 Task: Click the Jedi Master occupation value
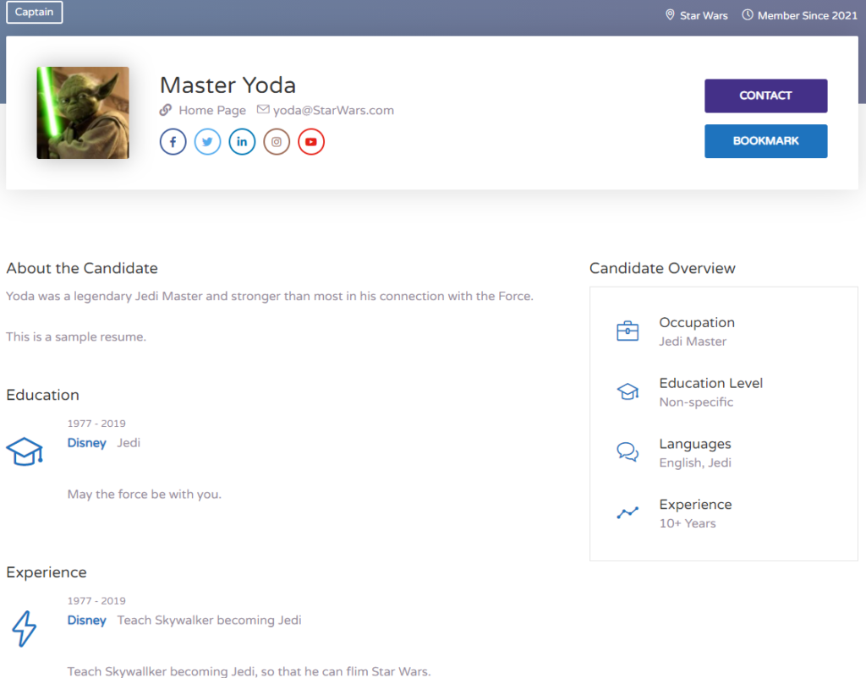[693, 342]
